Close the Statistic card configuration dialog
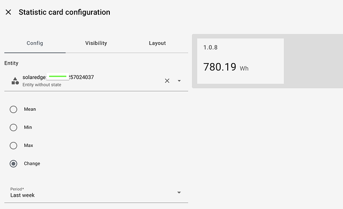 tap(8, 12)
